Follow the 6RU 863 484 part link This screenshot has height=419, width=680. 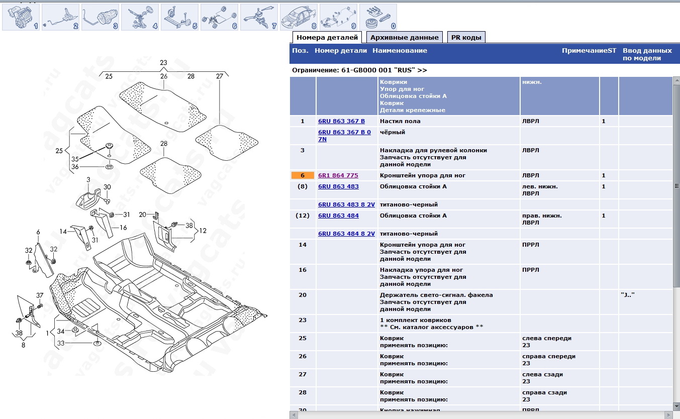point(338,216)
